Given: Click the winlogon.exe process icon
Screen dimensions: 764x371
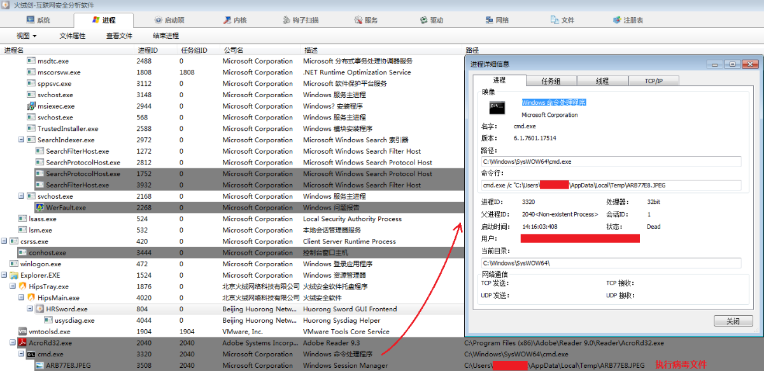Looking at the screenshot, I should tap(14, 264).
